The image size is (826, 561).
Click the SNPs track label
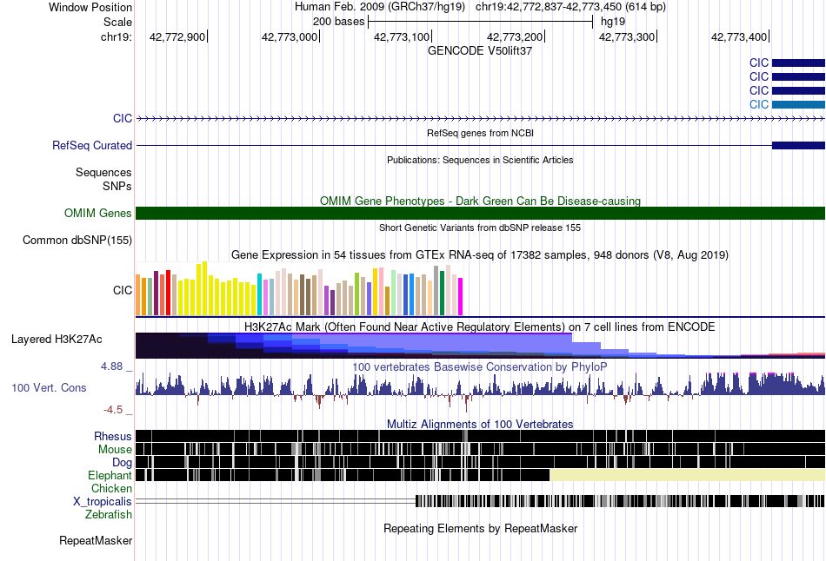click(117, 186)
